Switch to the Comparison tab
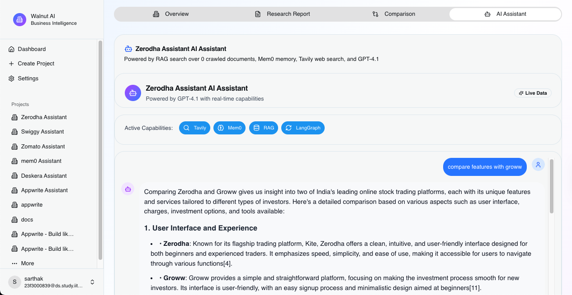 point(394,14)
